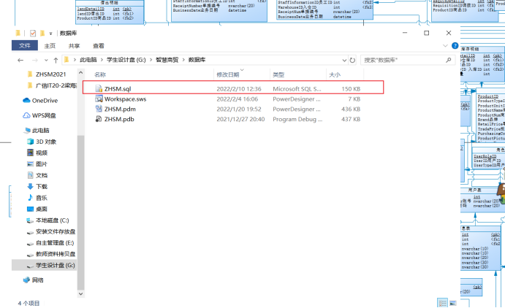Image resolution: width=505 pixels, height=308 pixels.
Task: Click the ZHSM.pdb file icon
Action: pos(99,119)
